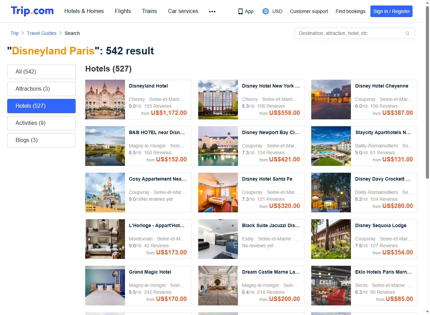Click the US$320.00 price

(284, 206)
